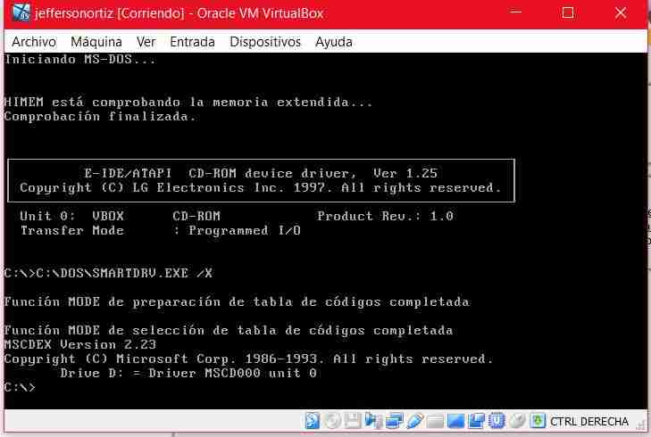651x437 pixels.
Task: Maximize the VirtualBox VM window
Action: pyautogui.click(x=568, y=12)
